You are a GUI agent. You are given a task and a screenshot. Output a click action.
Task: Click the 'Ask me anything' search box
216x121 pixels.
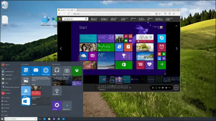coord(21,119)
